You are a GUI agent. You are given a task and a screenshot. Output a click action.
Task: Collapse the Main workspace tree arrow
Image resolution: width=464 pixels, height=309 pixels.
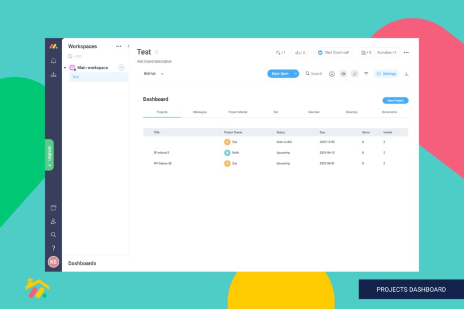[65, 68]
